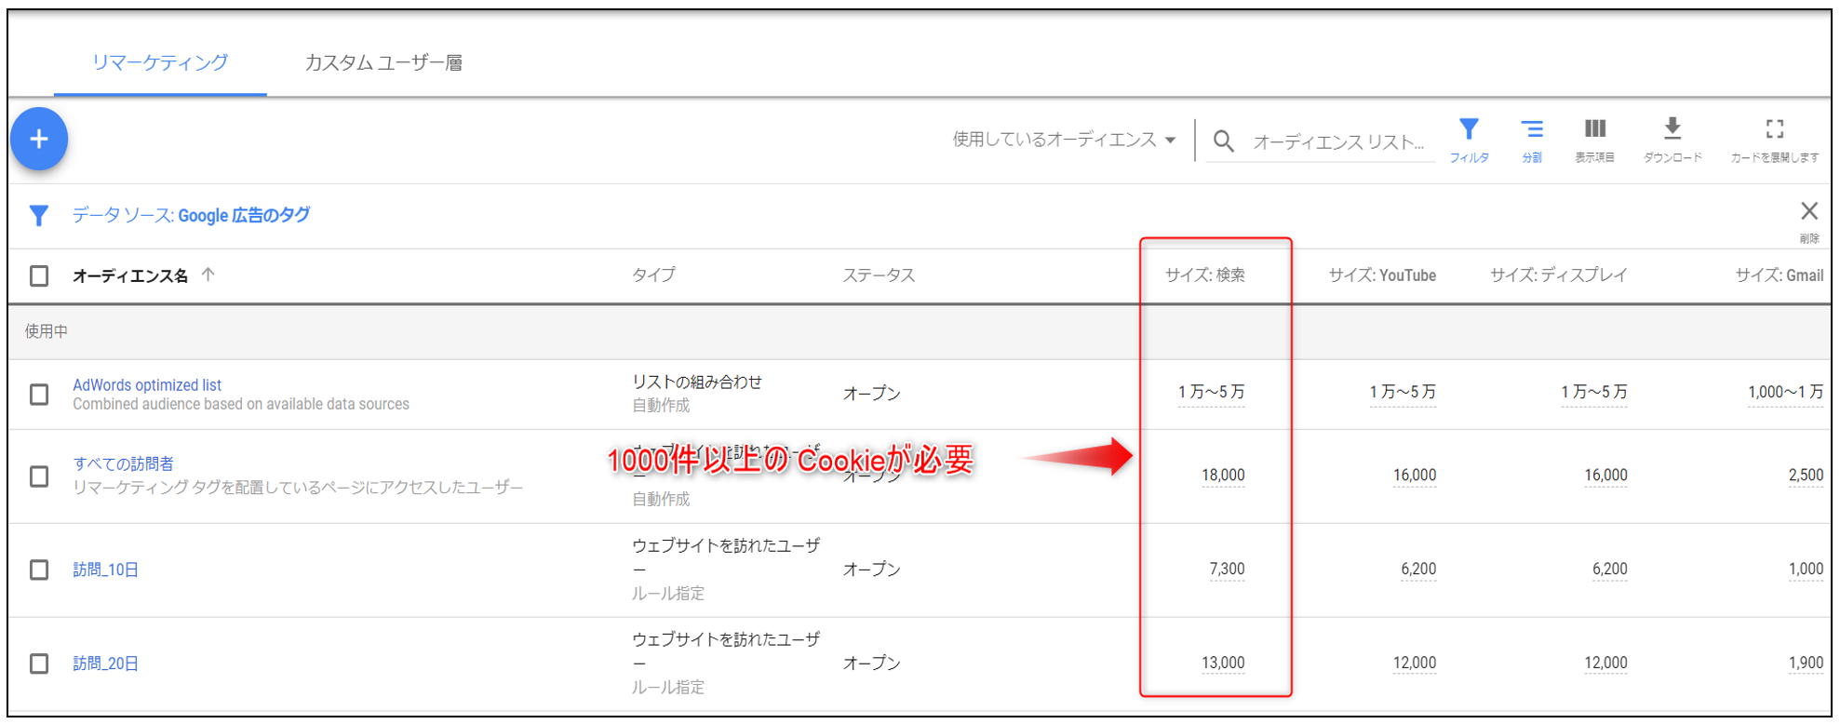Screen dimensions: 1840x724
Task: Open the AdWords optimized list link
Action: coord(147,385)
